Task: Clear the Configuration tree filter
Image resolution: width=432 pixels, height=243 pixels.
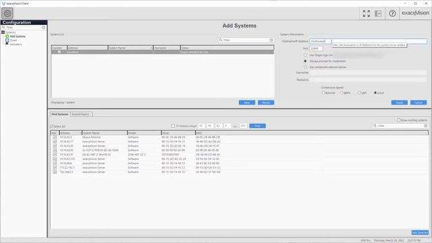Action: (x=43, y=28)
